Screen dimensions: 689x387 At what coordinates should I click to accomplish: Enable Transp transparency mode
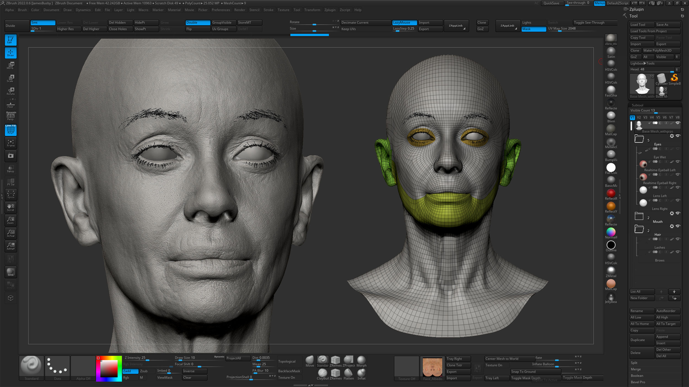pos(10,169)
